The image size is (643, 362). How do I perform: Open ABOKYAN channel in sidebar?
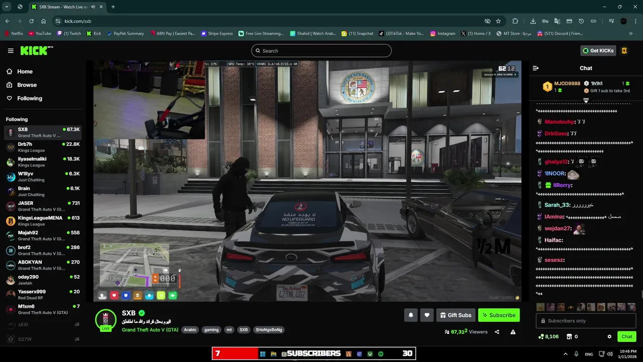(43, 265)
